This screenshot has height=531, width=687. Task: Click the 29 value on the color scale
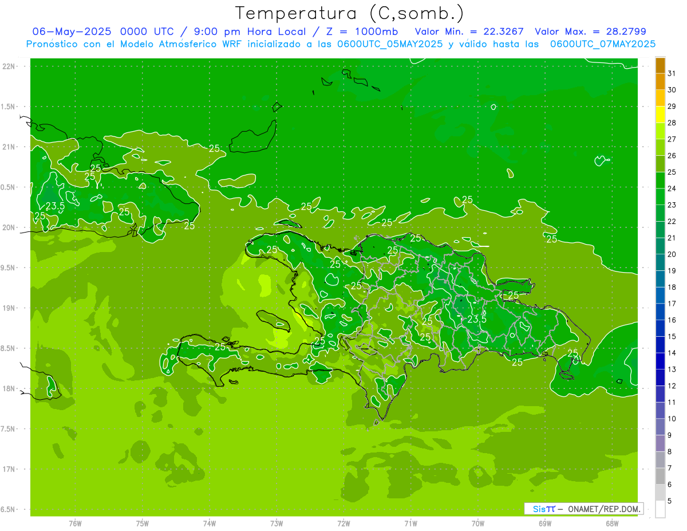[x=672, y=106]
